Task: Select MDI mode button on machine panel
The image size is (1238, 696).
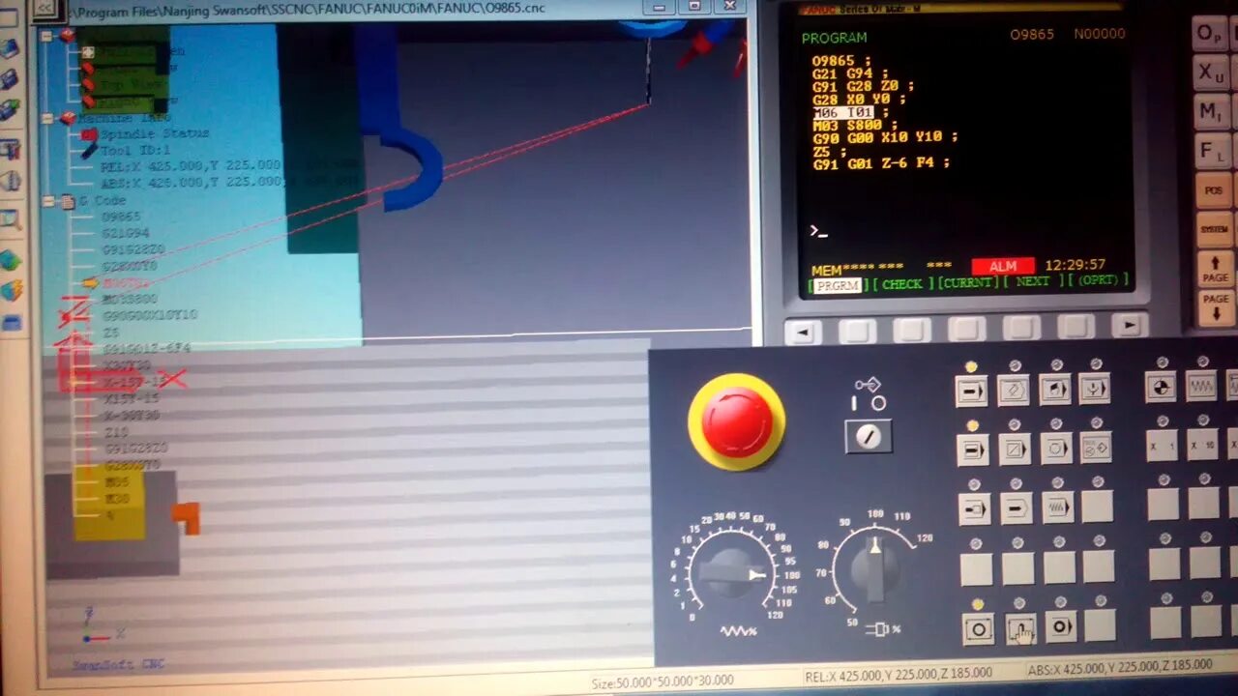Action: tap(1055, 391)
